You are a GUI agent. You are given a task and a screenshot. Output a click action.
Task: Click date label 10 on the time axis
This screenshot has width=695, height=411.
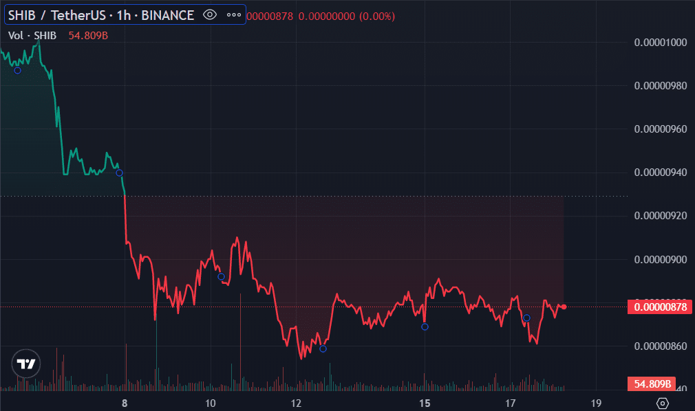tap(211, 403)
